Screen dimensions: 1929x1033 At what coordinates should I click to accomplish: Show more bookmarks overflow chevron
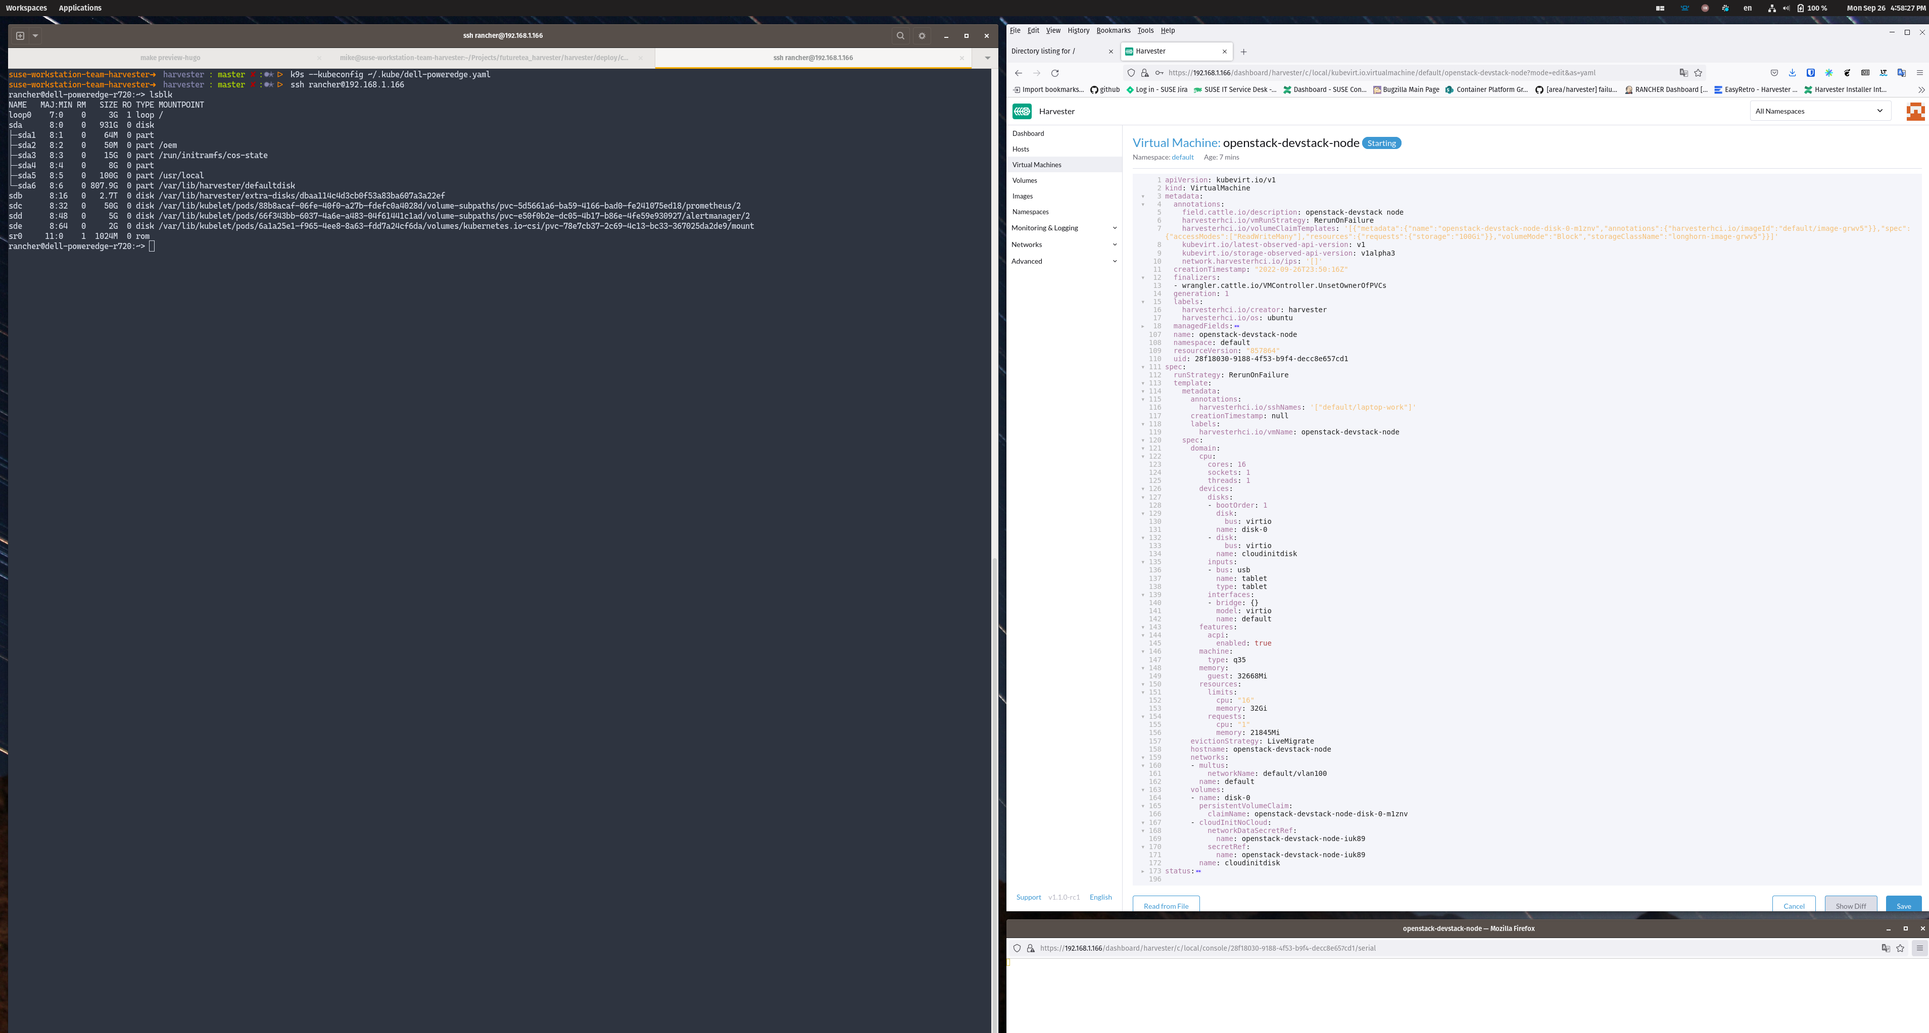pyautogui.click(x=1921, y=90)
